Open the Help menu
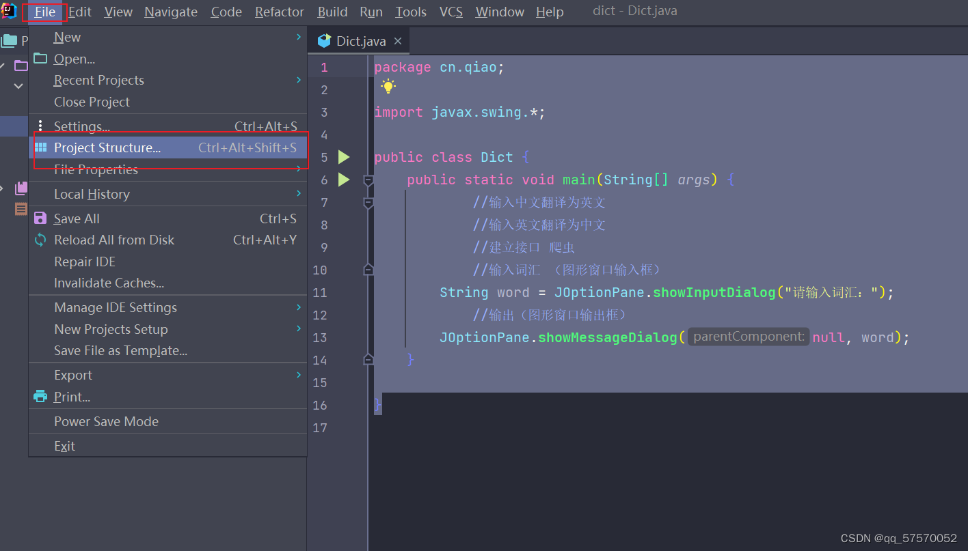The width and height of the screenshot is (968, 551). (550, 12)
